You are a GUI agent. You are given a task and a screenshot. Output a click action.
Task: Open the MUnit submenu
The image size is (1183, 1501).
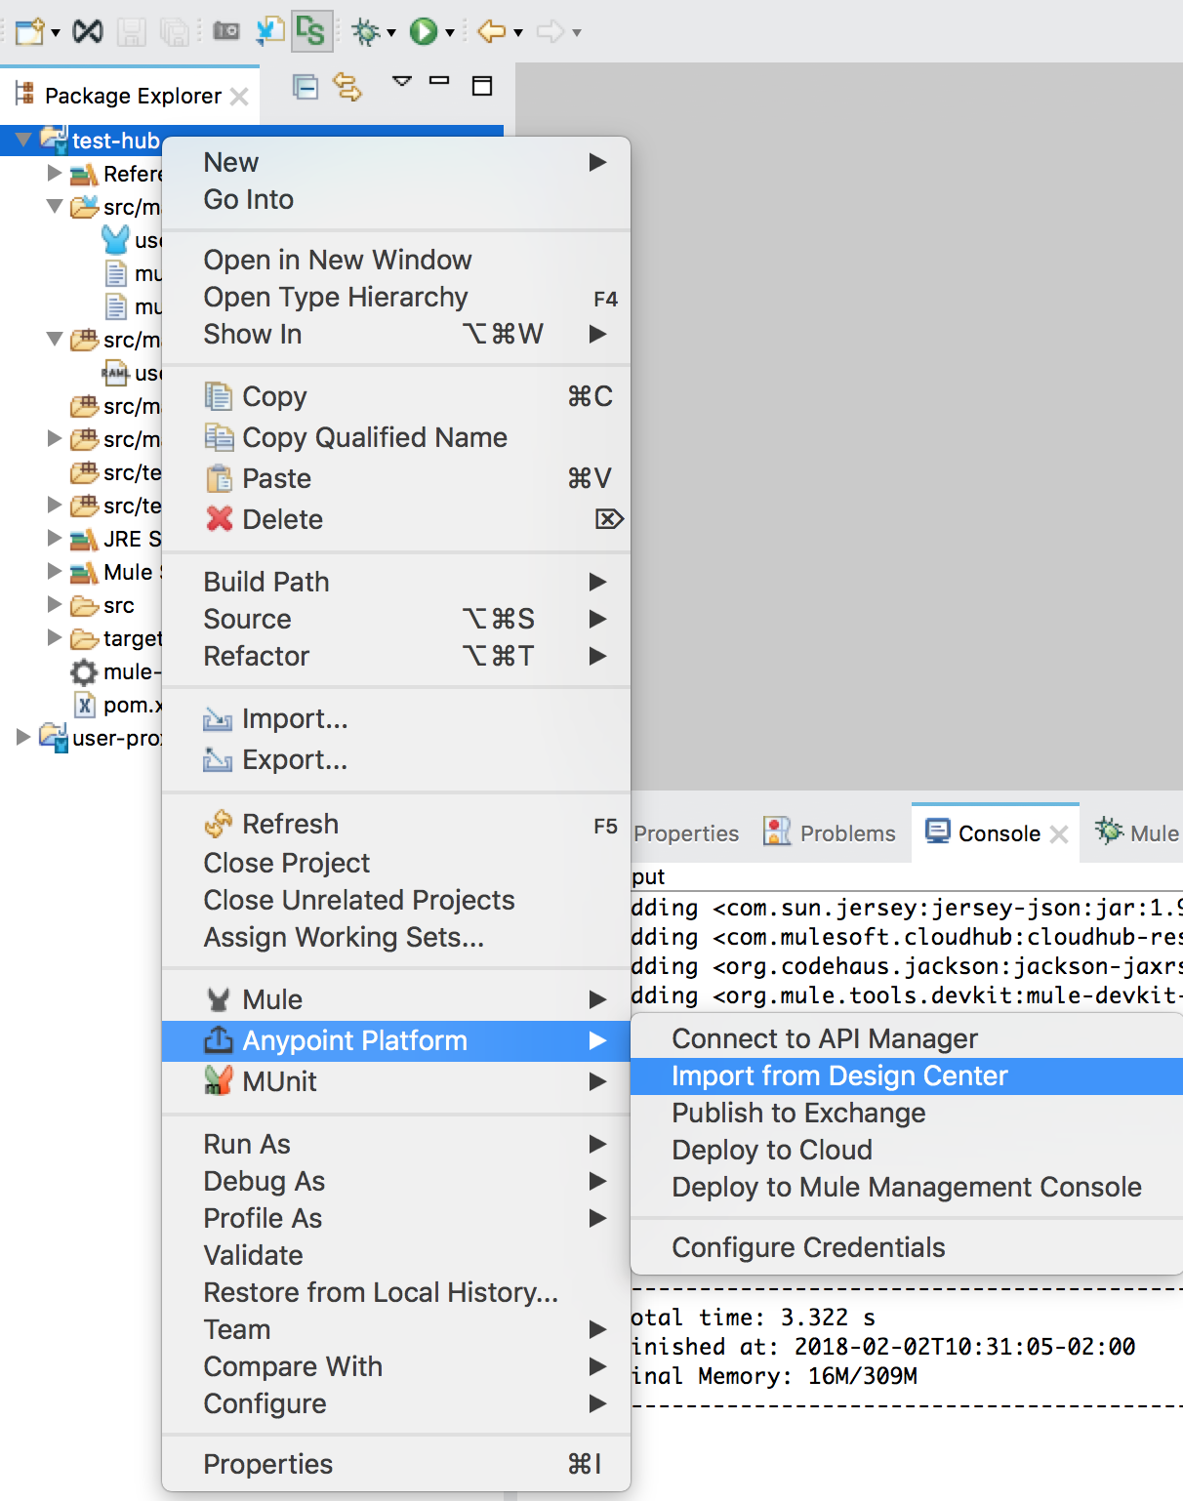[279, 1081]
